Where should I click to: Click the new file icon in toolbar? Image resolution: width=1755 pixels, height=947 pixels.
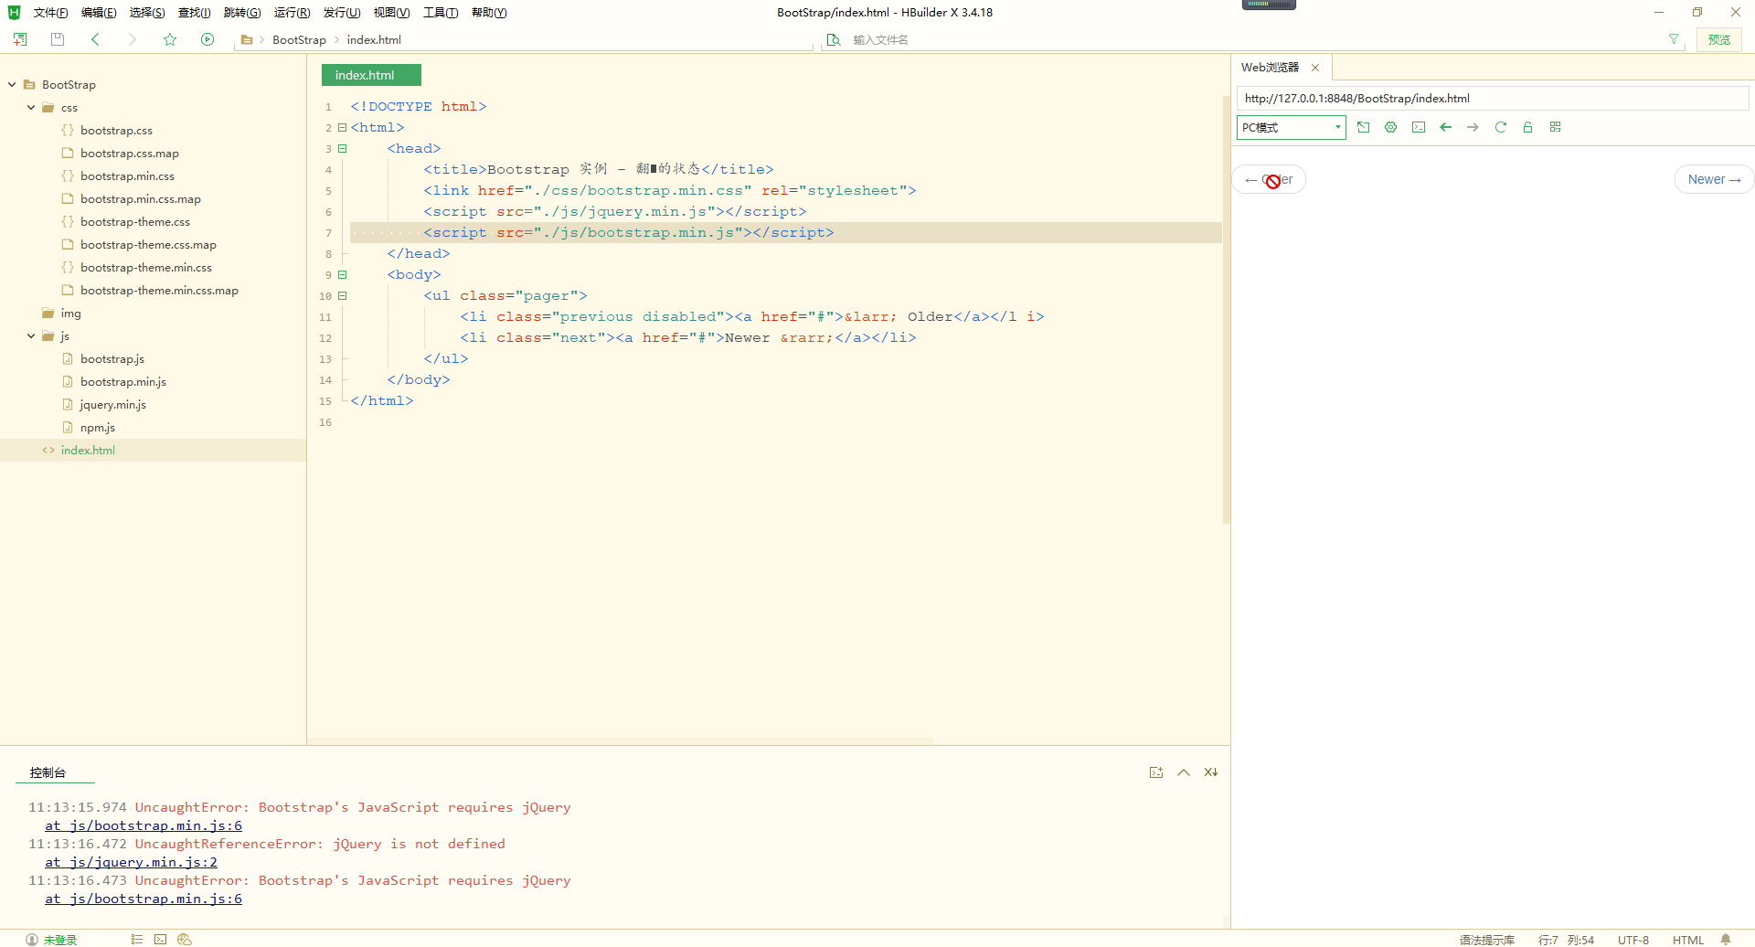click(x=20, y=39)
